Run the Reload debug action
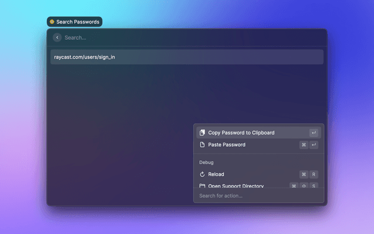The width and height of the screenshot is (374, 234). click(x=216, y=174)
